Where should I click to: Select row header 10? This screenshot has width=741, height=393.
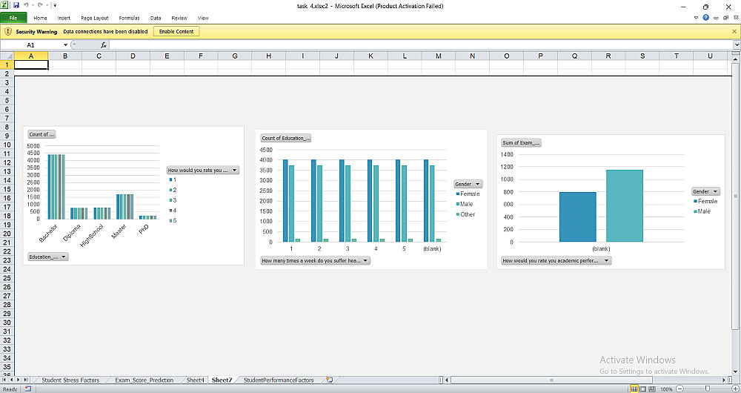coord(7,145)
